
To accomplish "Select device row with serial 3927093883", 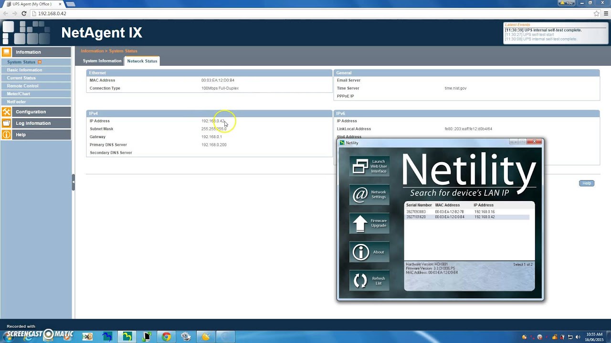I will click(x=467, y=212).
